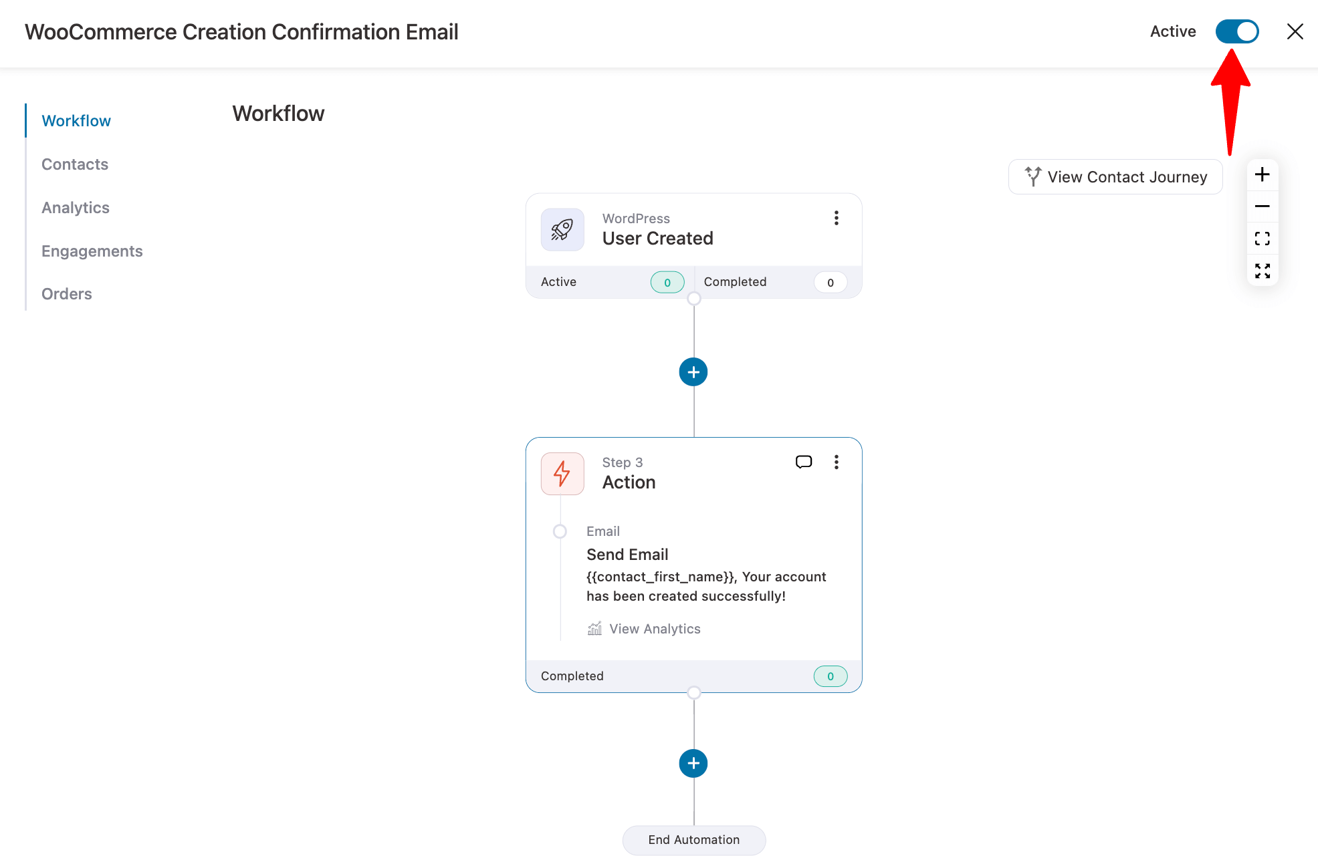
Task: Open the Send Email action
Action: (x=627, y=555)
